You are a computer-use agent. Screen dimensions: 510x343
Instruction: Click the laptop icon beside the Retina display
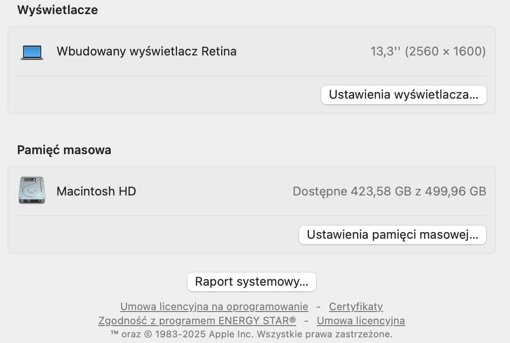pos(32,52)
